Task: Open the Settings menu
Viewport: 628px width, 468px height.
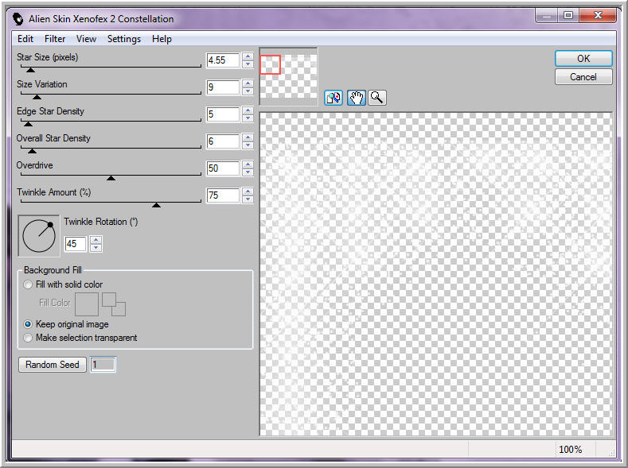Action: pos(124,39)
